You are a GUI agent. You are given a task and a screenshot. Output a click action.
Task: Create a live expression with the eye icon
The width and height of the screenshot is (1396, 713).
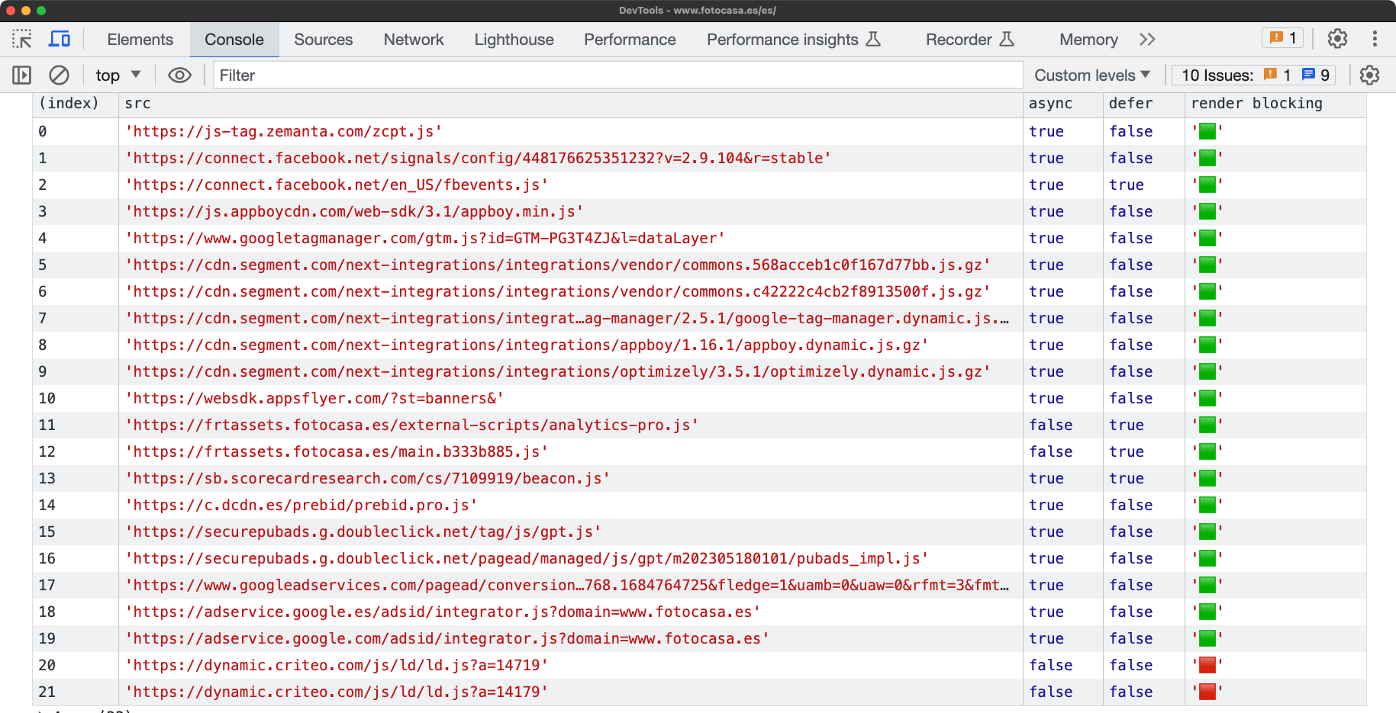pos(179,75)
